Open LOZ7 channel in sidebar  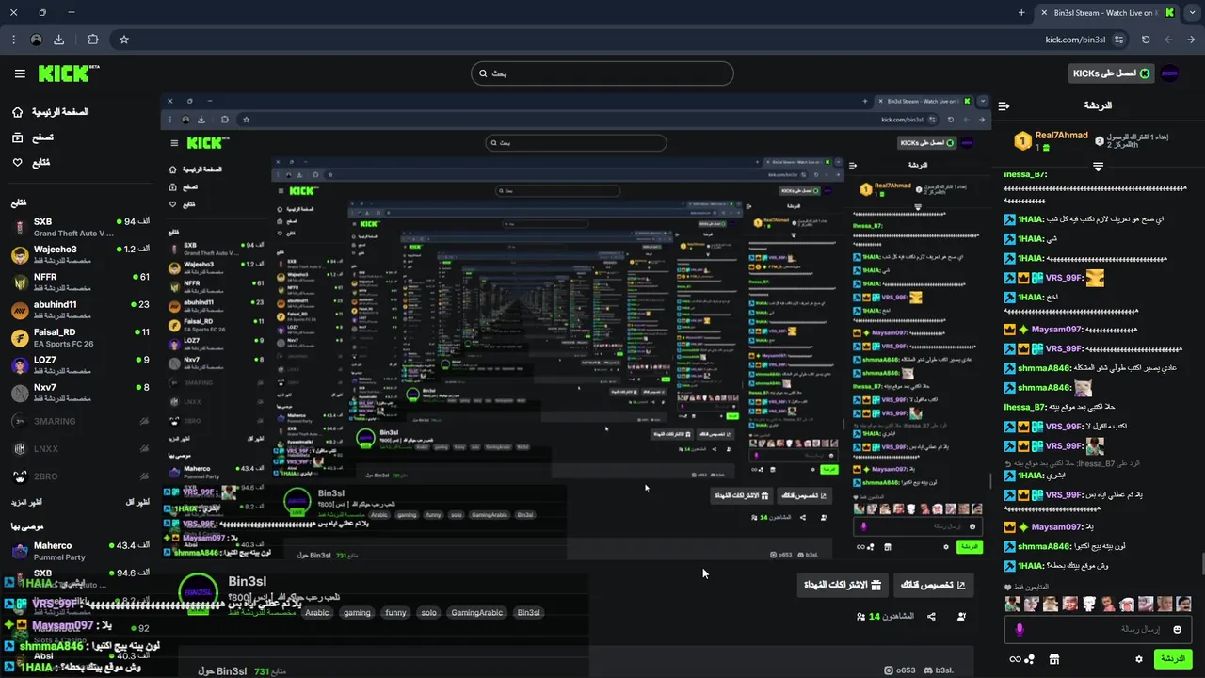(x=80, y=365)
